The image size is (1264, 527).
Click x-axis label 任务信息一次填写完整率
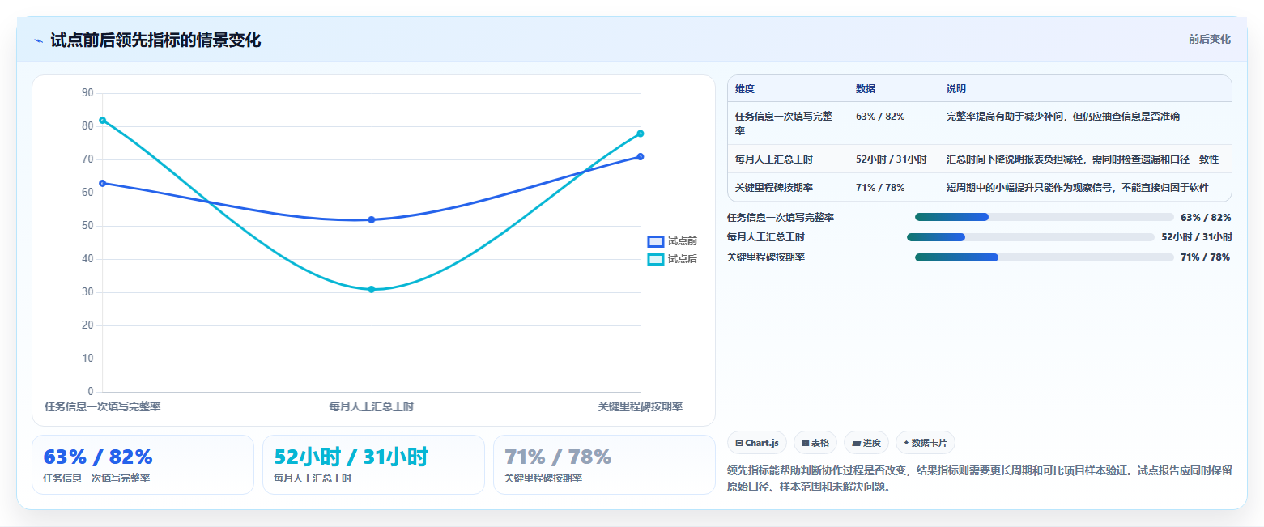[103, 406]
